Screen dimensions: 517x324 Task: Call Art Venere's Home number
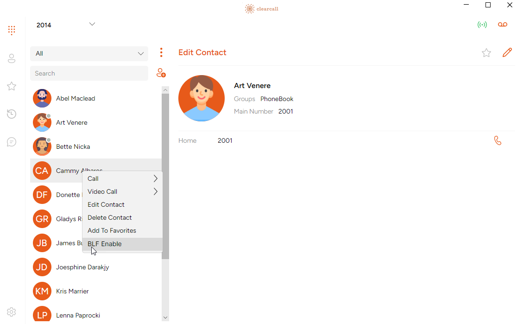click(x=498, y=140)
